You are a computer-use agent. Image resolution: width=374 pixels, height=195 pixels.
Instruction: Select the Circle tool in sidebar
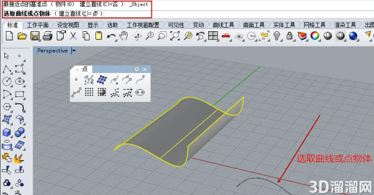point(7,81)
